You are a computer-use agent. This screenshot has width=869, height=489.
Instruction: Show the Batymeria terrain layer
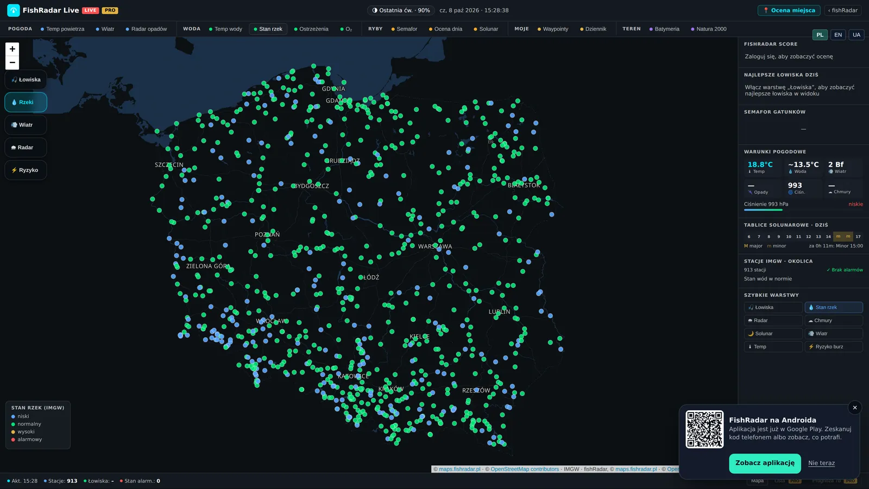click(664, 29)
